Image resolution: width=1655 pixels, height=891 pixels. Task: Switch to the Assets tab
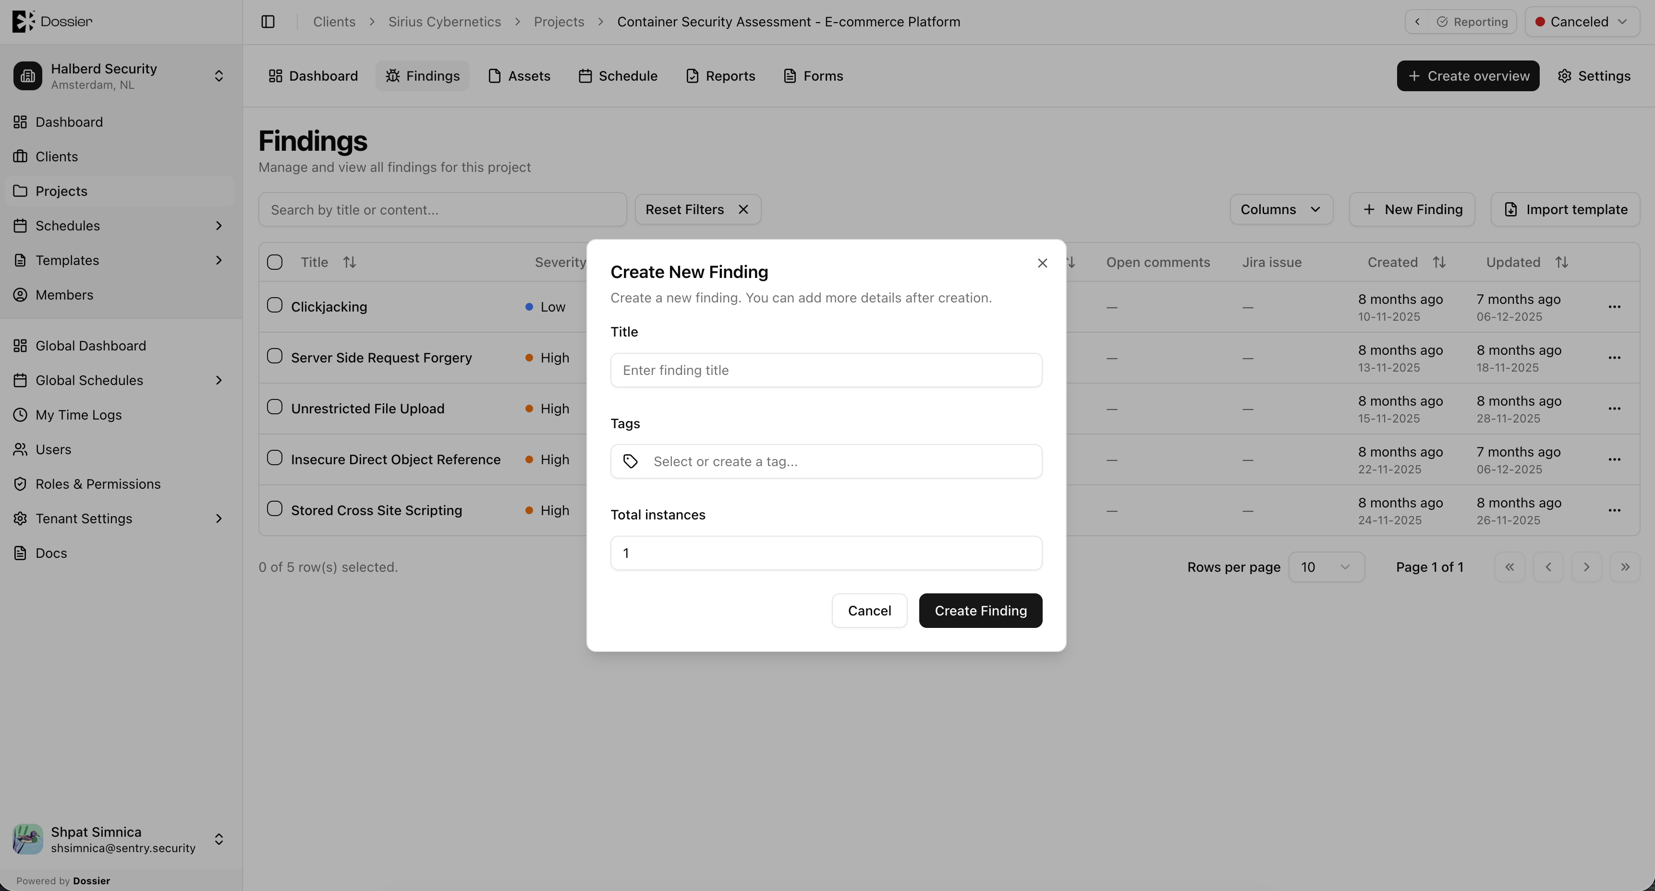tap(519, 76)
